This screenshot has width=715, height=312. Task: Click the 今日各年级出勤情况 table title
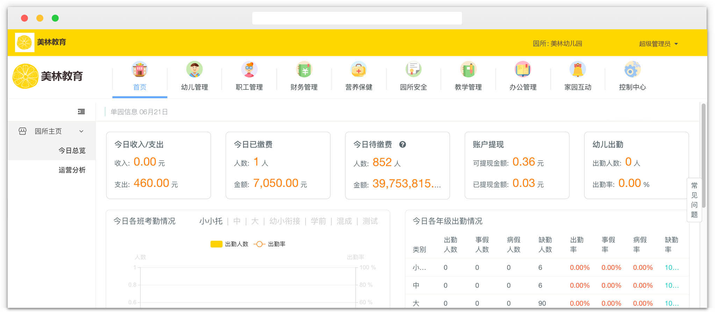447,221
